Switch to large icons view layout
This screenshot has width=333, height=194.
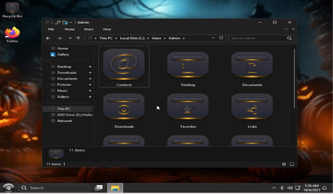click(292, 164)
